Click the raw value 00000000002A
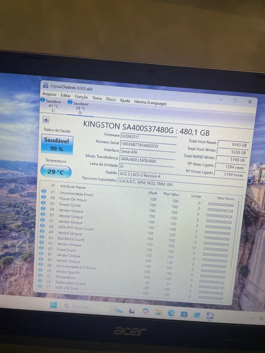 click(x=212, y=282)
